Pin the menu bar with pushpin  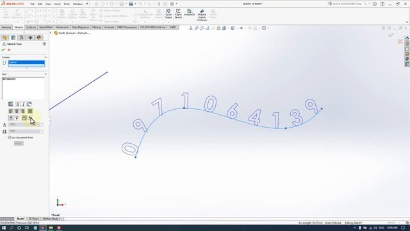pos(87,4)
